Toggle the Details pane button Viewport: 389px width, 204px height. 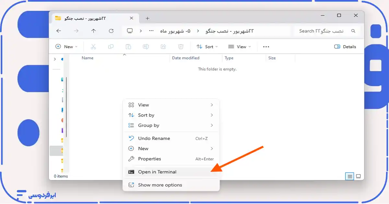click(x=345, y=47)
